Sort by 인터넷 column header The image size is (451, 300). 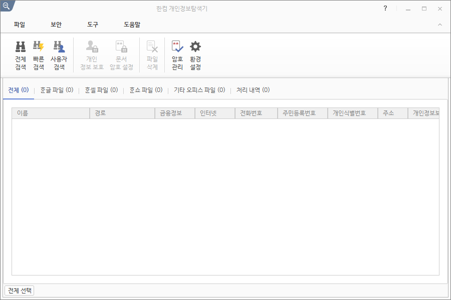215,113
